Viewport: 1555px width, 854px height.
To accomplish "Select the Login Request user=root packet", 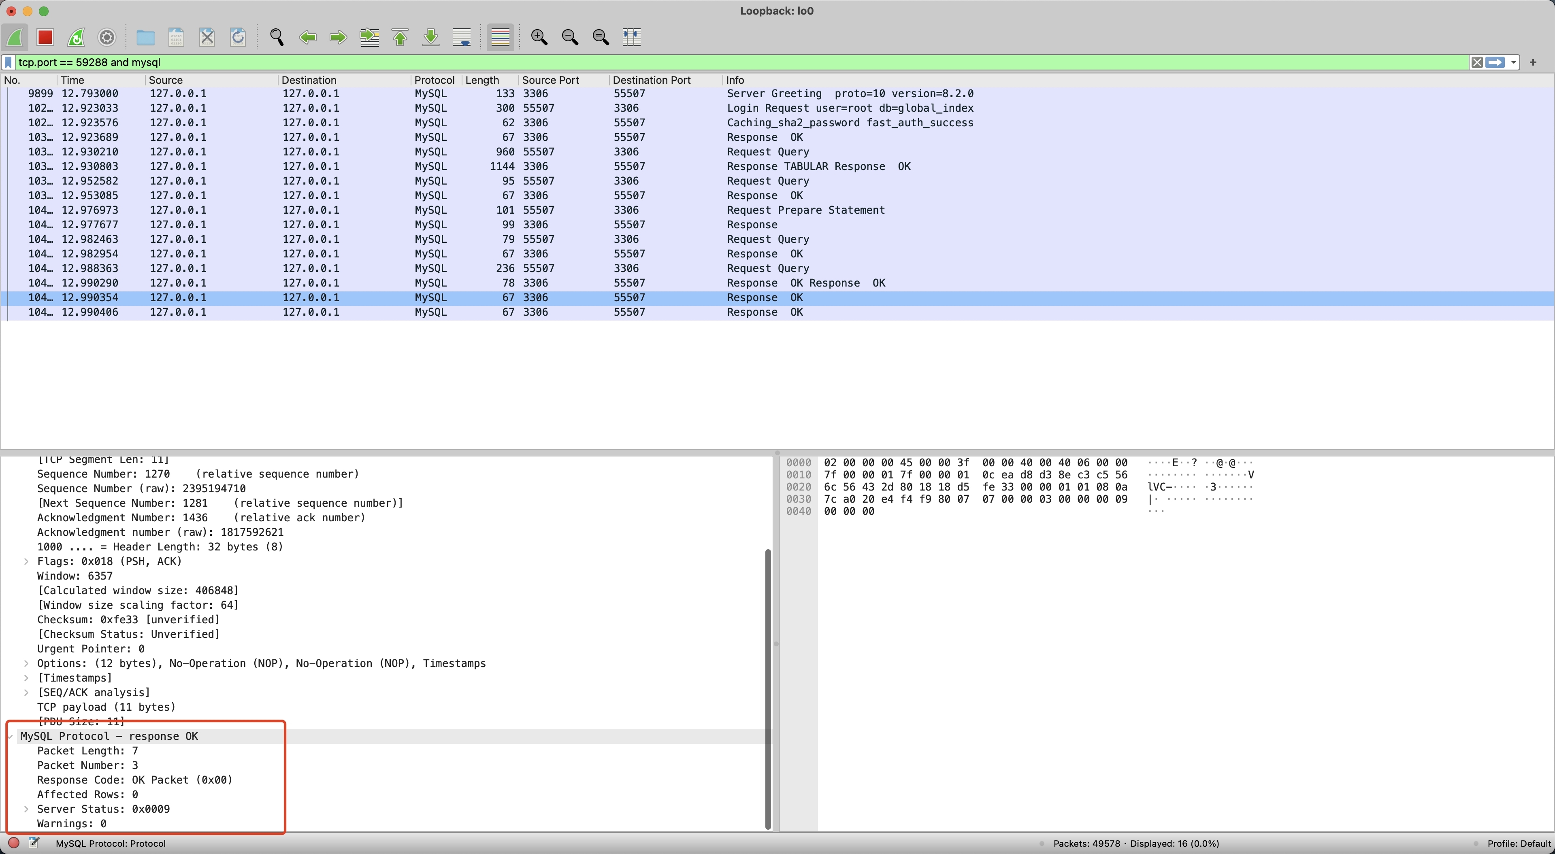I will point(849,108).
